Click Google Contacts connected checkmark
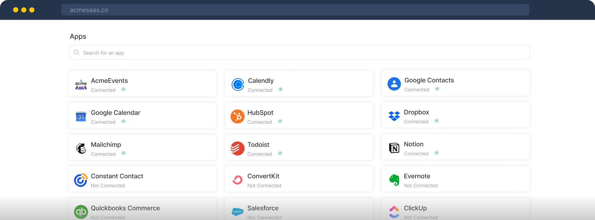 click(x=437, y=89)
